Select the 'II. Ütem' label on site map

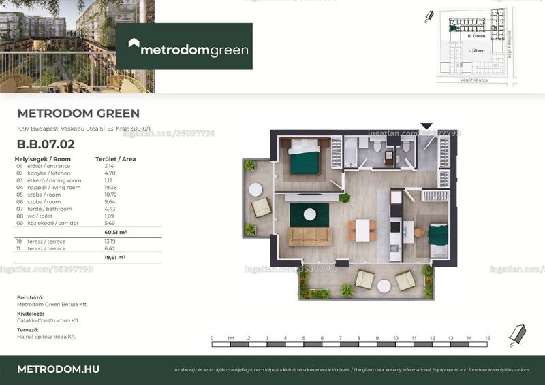(x=476, y=36)
